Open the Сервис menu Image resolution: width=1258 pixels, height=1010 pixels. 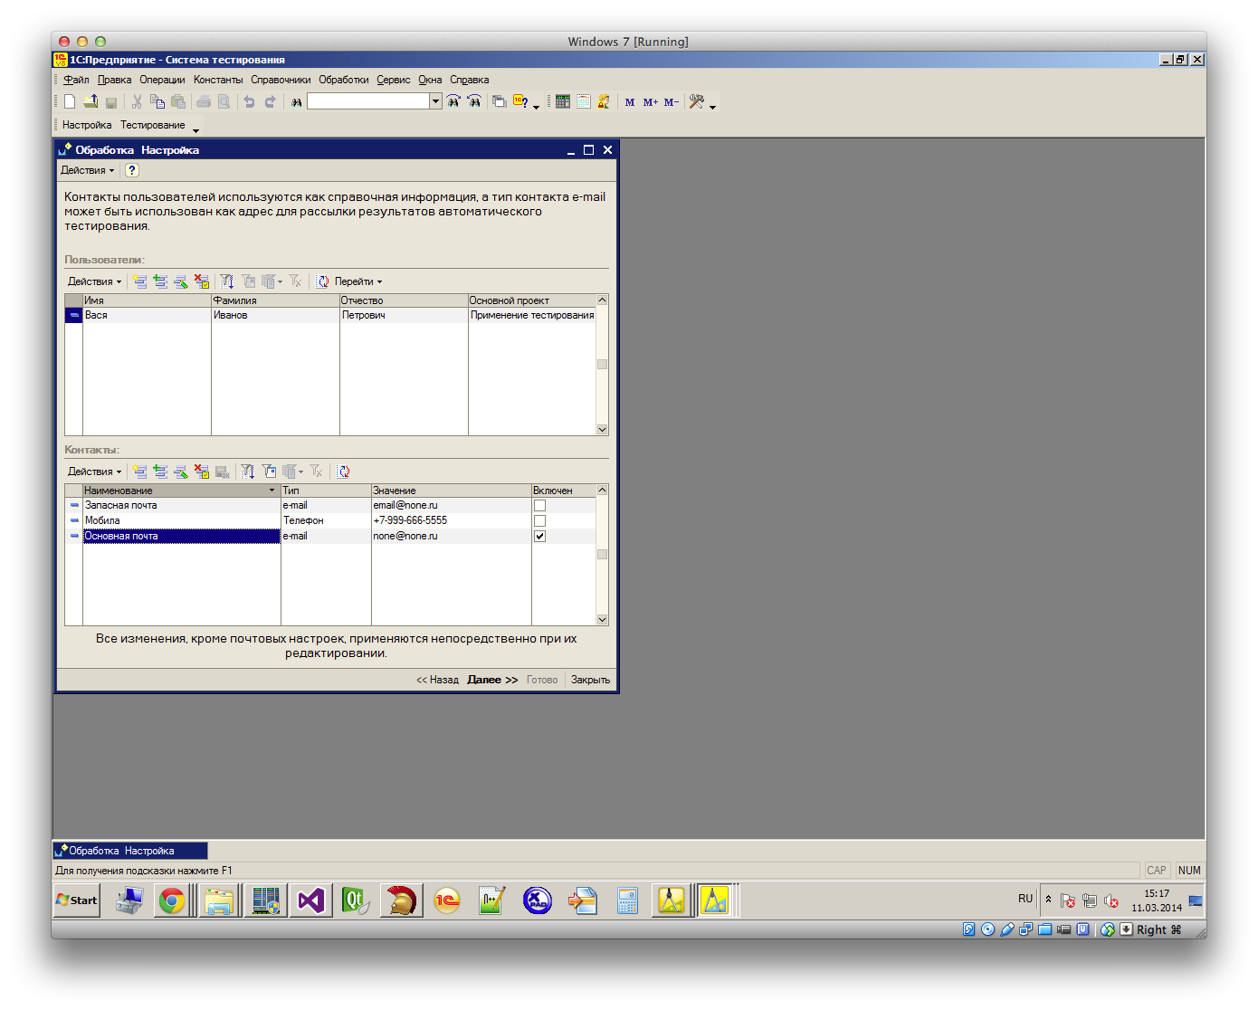[394, 80]
